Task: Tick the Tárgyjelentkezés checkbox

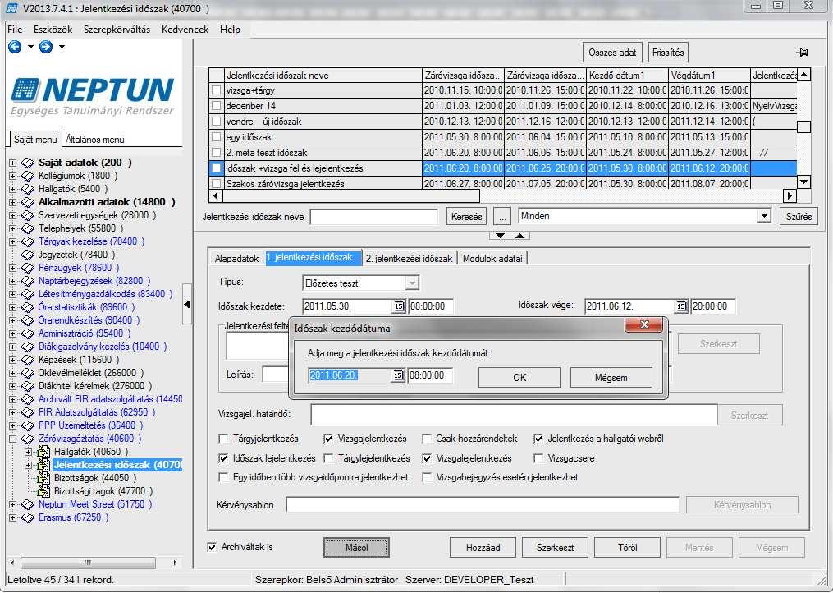Action: 224,439
